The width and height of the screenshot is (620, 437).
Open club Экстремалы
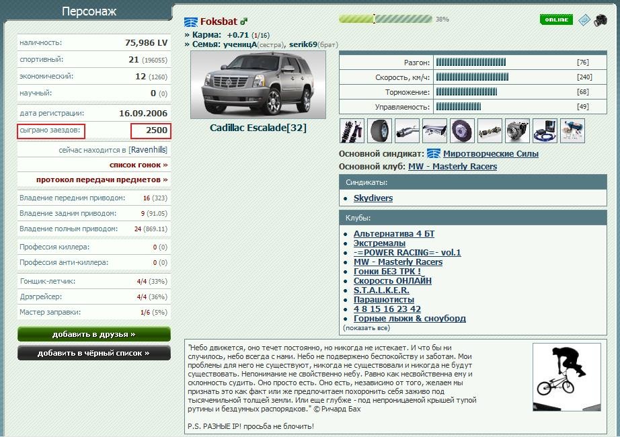[379, 243]
